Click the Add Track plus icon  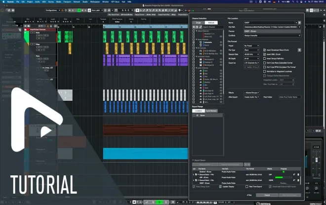point(25,26)
